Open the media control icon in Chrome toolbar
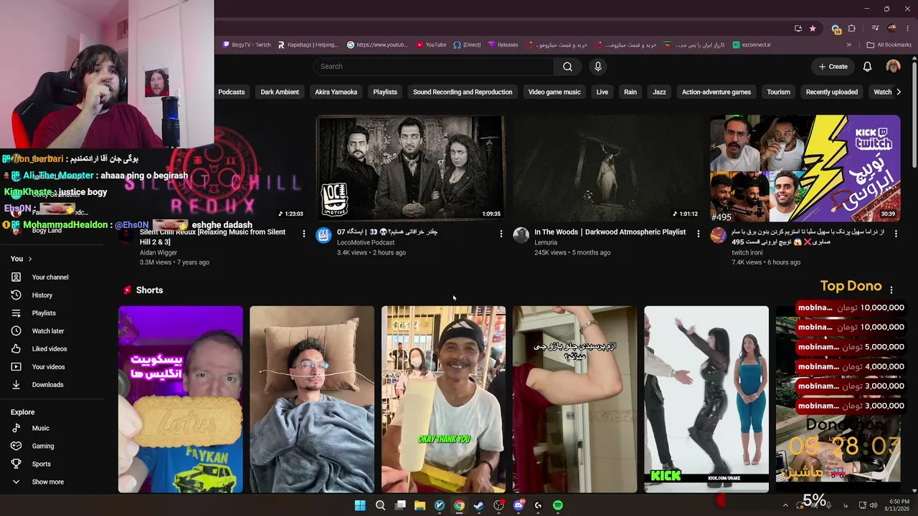This screenshot has height=516, width=918. [x=876, y=29]
